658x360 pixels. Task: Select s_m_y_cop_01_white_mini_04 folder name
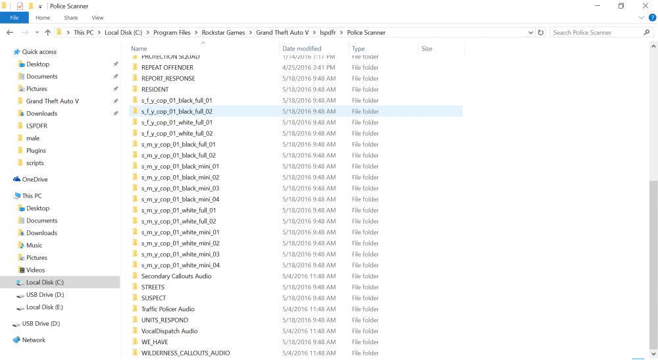coord(180,265)
